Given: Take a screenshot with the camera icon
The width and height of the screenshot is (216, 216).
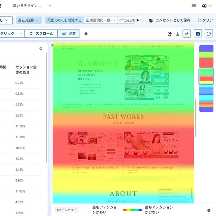Looking at the screenshot, I should (x=198, y=33).
